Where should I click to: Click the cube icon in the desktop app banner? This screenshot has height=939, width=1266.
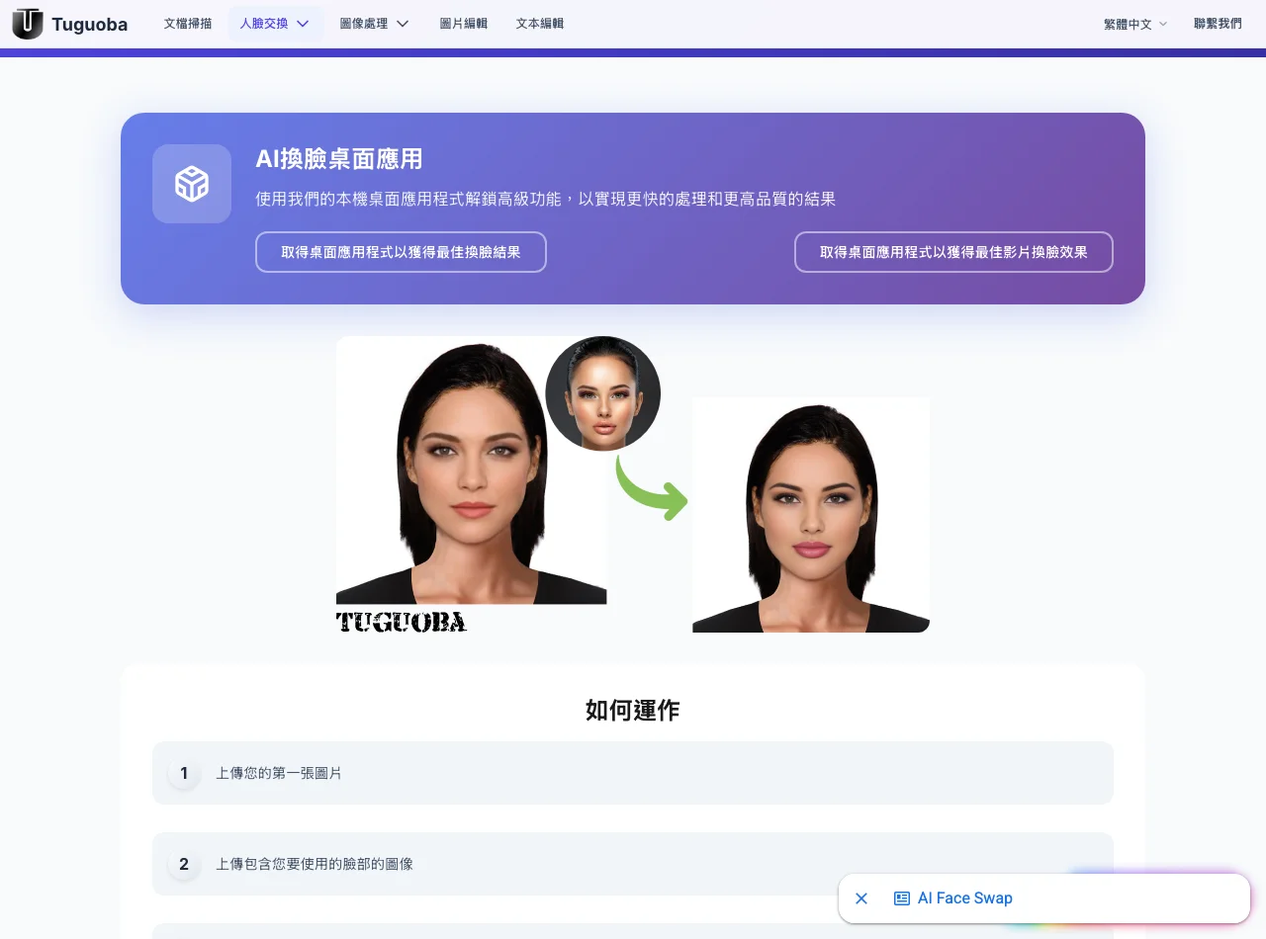click(192, 184)
